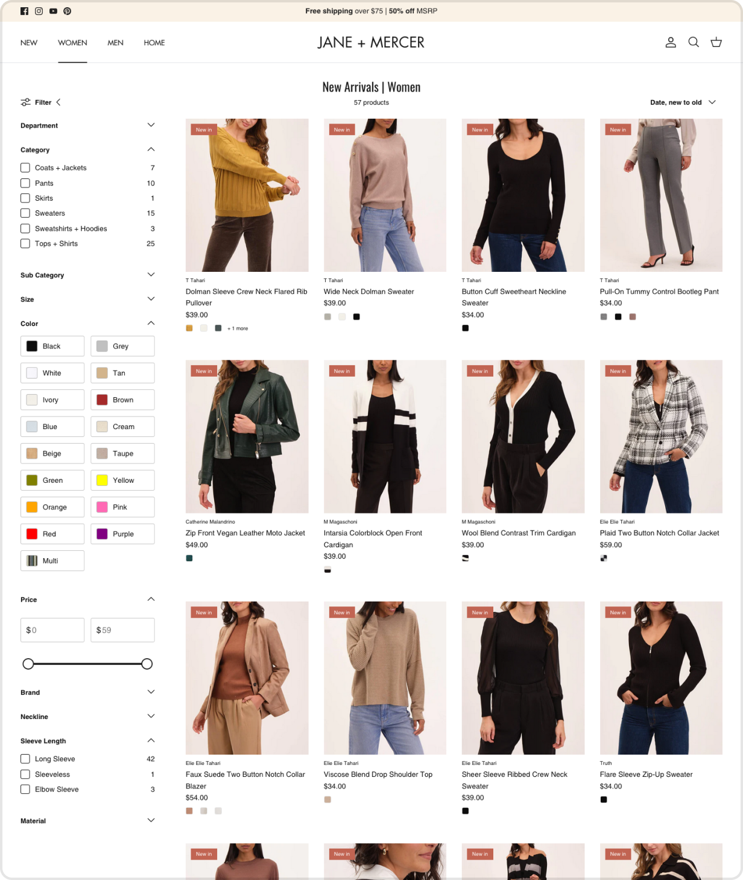Screen dimensions: 743x880
Task: Click the maximum price slider handle
Action: [x=147, y=664]
